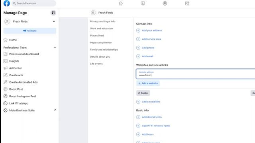Click Add your address link
Screen dimensions: 255x143
tap(152, 30)
